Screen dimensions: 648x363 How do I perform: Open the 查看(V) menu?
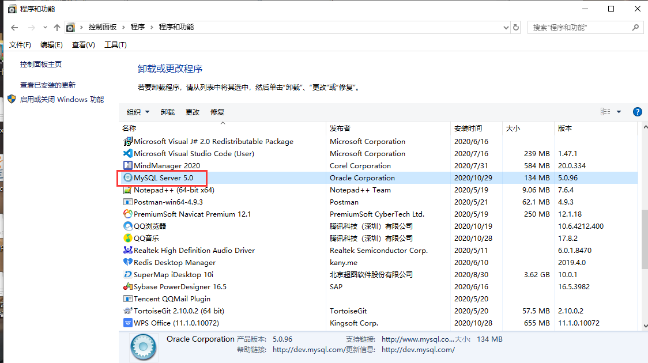pyautogui.click(x=84, y=44)
